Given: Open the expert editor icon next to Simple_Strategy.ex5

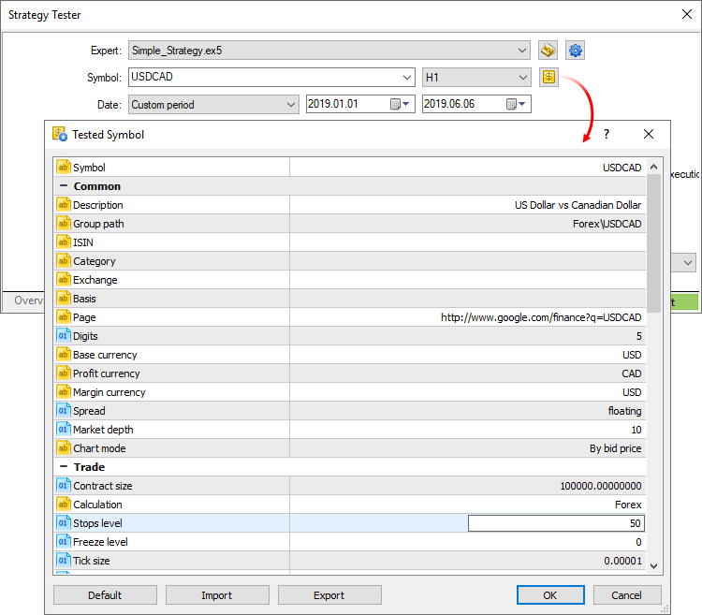Looking at the screenshot, I should 548,50.
